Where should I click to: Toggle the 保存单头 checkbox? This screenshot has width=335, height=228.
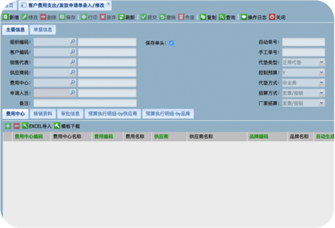pyautogui.click(x=171, y=43)
